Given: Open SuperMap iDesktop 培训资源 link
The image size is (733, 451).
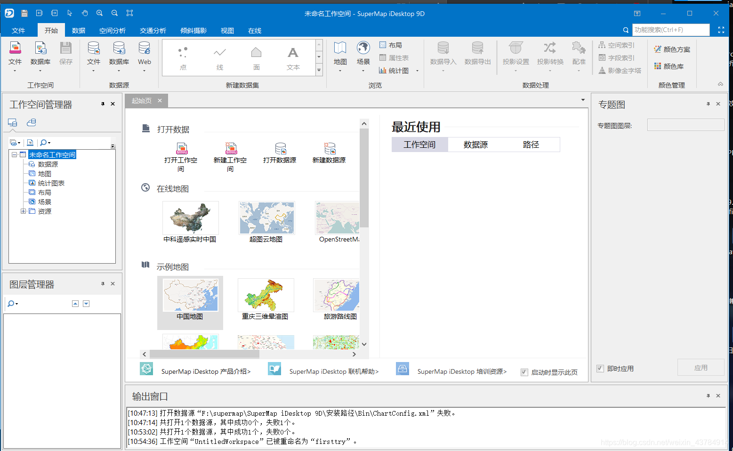Looking at the screenshot, I should [x=462, y=371].
